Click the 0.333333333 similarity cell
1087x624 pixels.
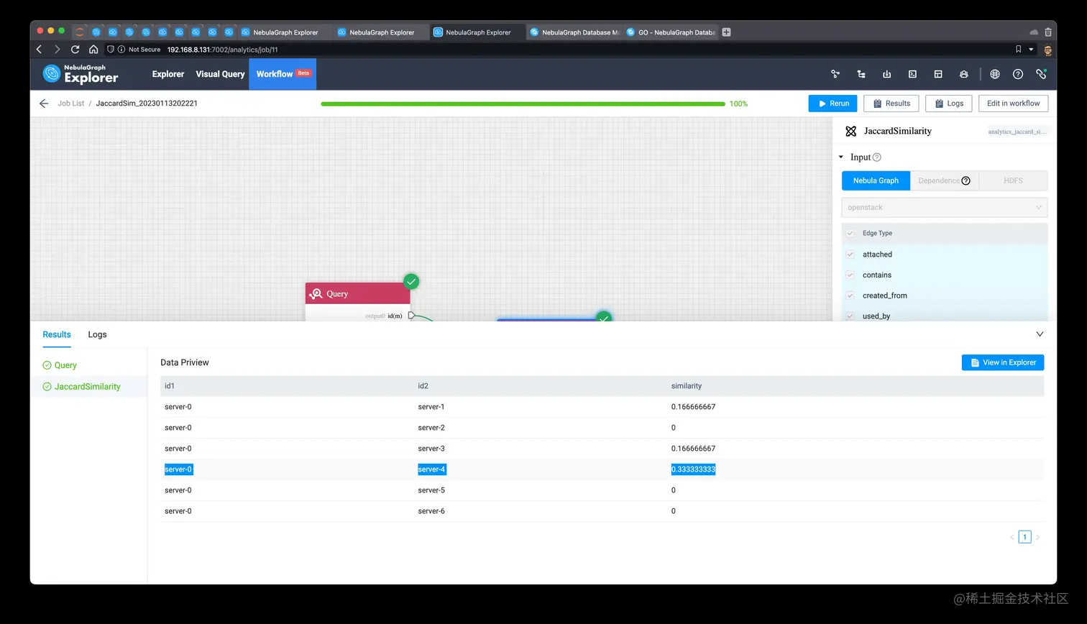pyautogui.click(x=693, y=469)
